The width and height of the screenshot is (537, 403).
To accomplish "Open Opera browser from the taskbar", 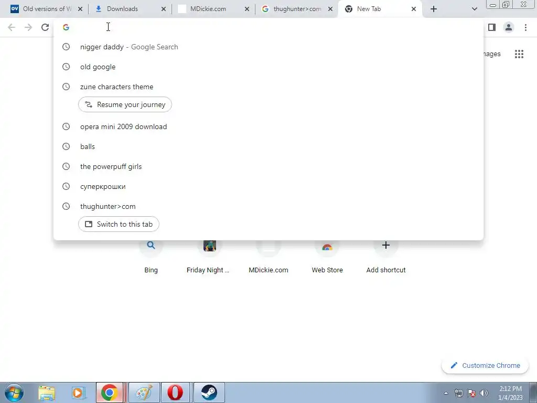I will tap(175, 393).
